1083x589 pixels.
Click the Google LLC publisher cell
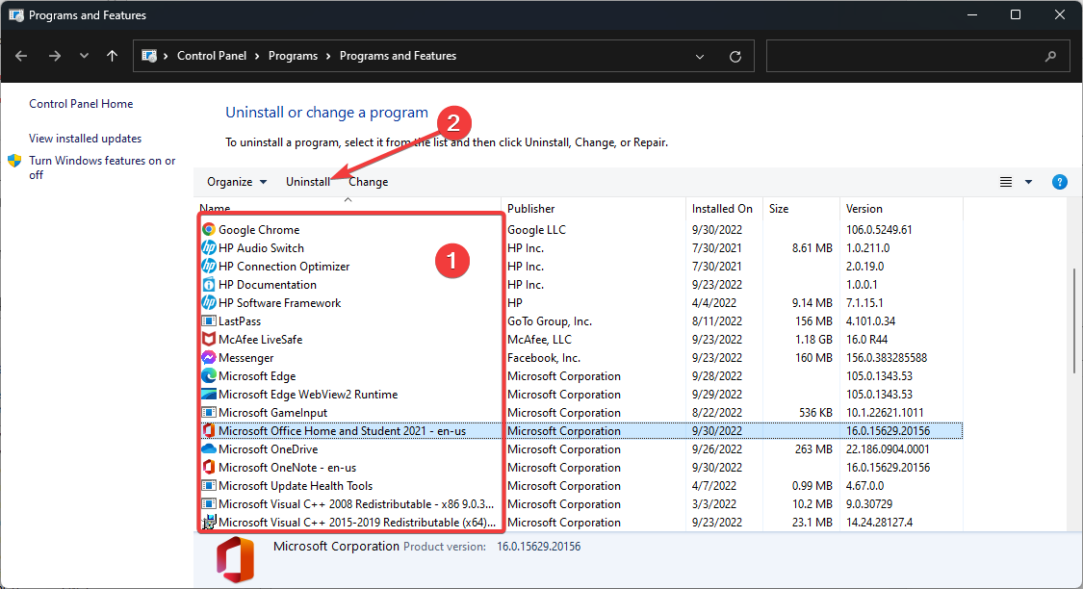536,229
